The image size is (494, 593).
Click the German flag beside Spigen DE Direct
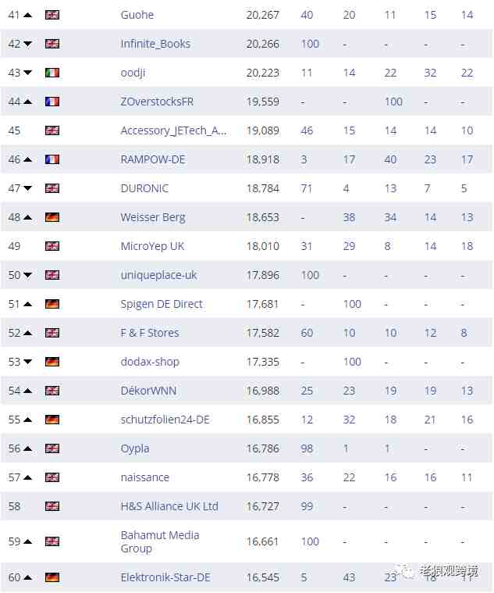(x=52, y=304)
